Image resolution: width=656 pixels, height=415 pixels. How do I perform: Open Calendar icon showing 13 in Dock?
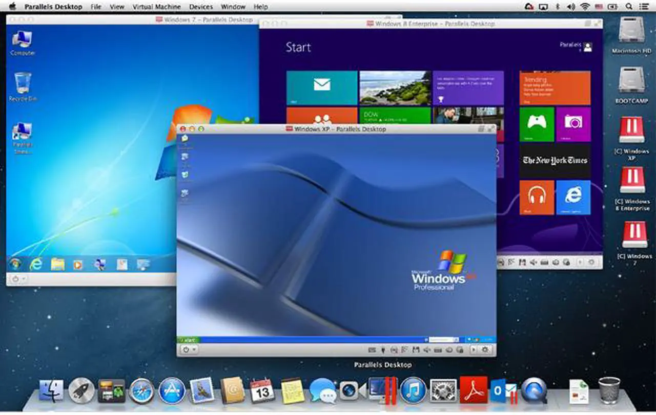[262, 391]
